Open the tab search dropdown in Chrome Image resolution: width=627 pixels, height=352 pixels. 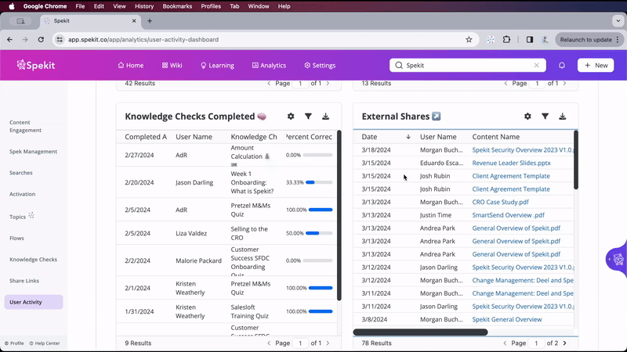point(618,21)
